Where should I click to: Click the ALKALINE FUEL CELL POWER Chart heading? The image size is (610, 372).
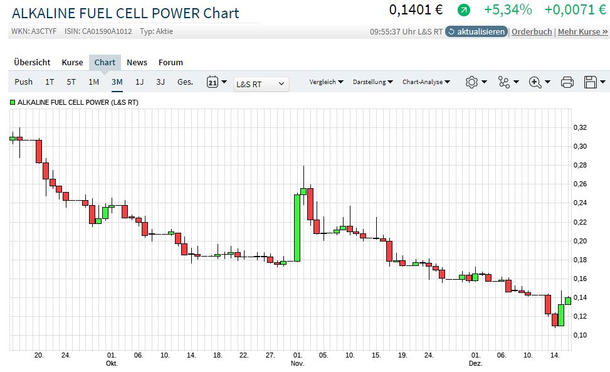125,13
